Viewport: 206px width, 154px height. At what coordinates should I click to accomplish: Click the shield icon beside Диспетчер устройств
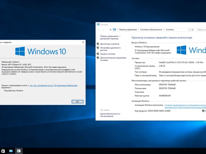[98, 44]
